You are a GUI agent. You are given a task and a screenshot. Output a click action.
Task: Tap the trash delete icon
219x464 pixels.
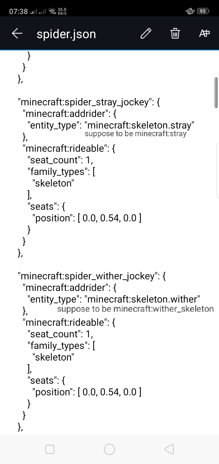pyautogui.click(x=175, y=34)
